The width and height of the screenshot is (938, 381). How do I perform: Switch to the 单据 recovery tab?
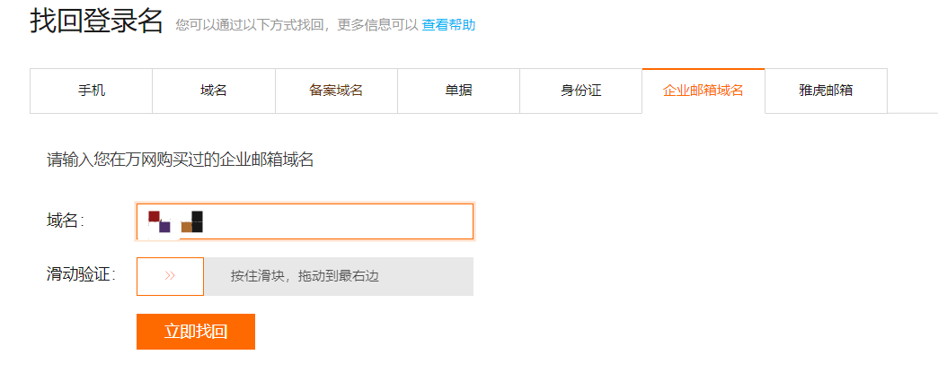(458, 91)
